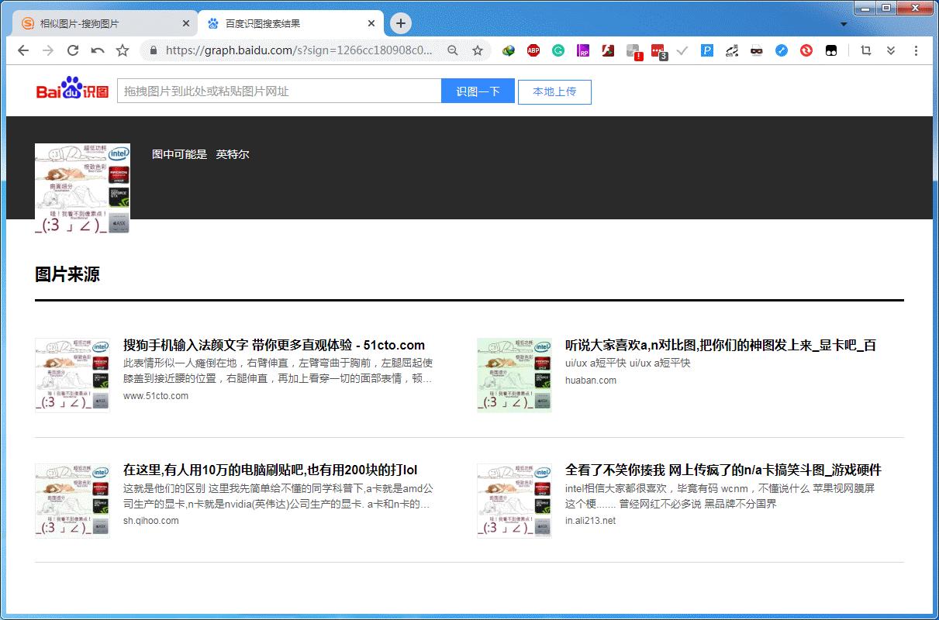
Task: Open the 51cto.com article link
Action: click(272, 345)
